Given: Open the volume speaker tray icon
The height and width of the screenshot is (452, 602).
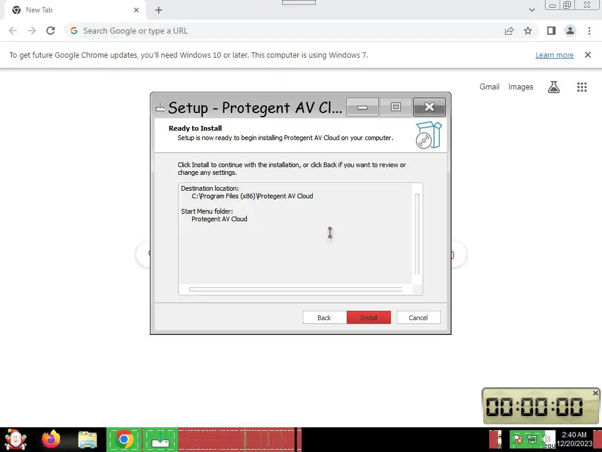Looking at the screenshot, I should tap(545, 439).
